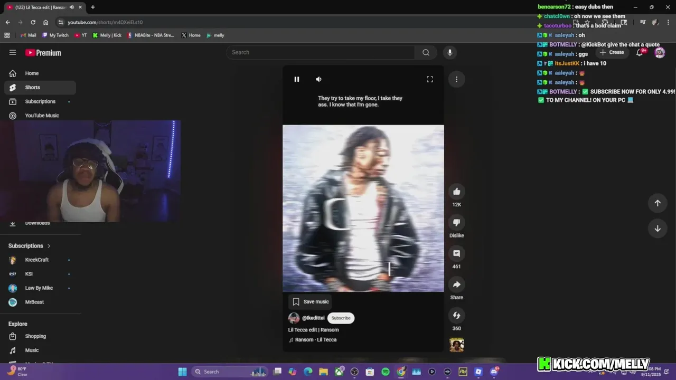Open Spotify from the taskbar
This screenshot has height=380, width=676.
[386, 372]
